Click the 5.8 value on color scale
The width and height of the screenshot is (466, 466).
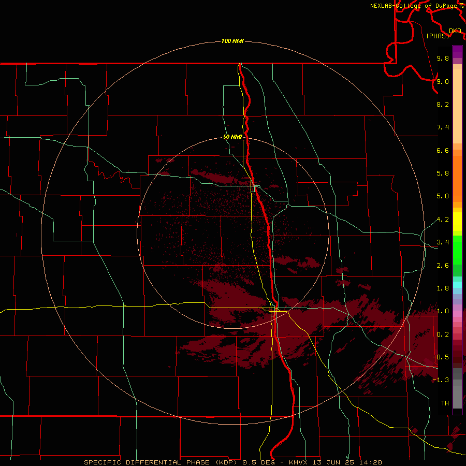443,173
